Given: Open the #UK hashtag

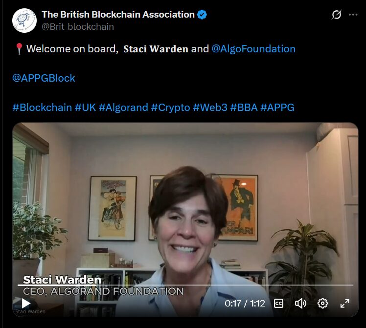Looking at the screenshot, I should click(x=86, y=108).
